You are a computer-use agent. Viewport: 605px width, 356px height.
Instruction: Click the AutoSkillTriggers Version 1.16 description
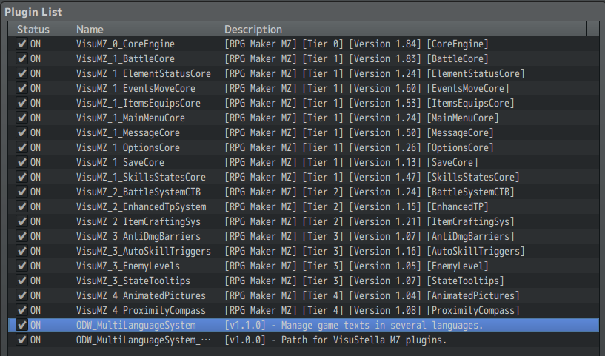pos(375,251)
